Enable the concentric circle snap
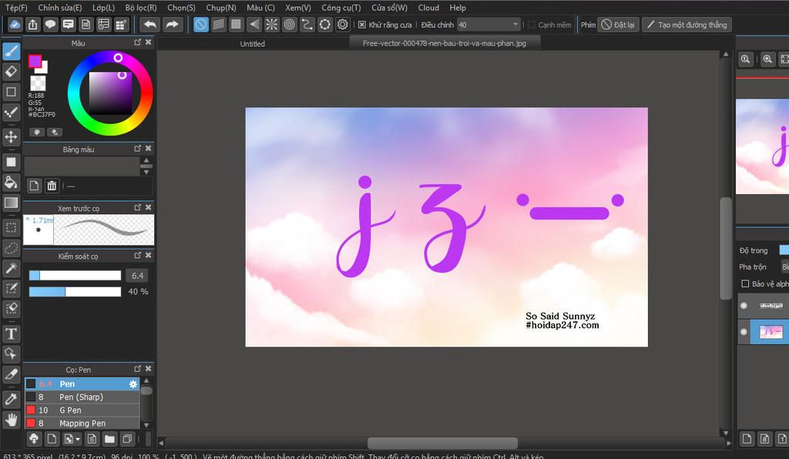 (x=290, y=24)
